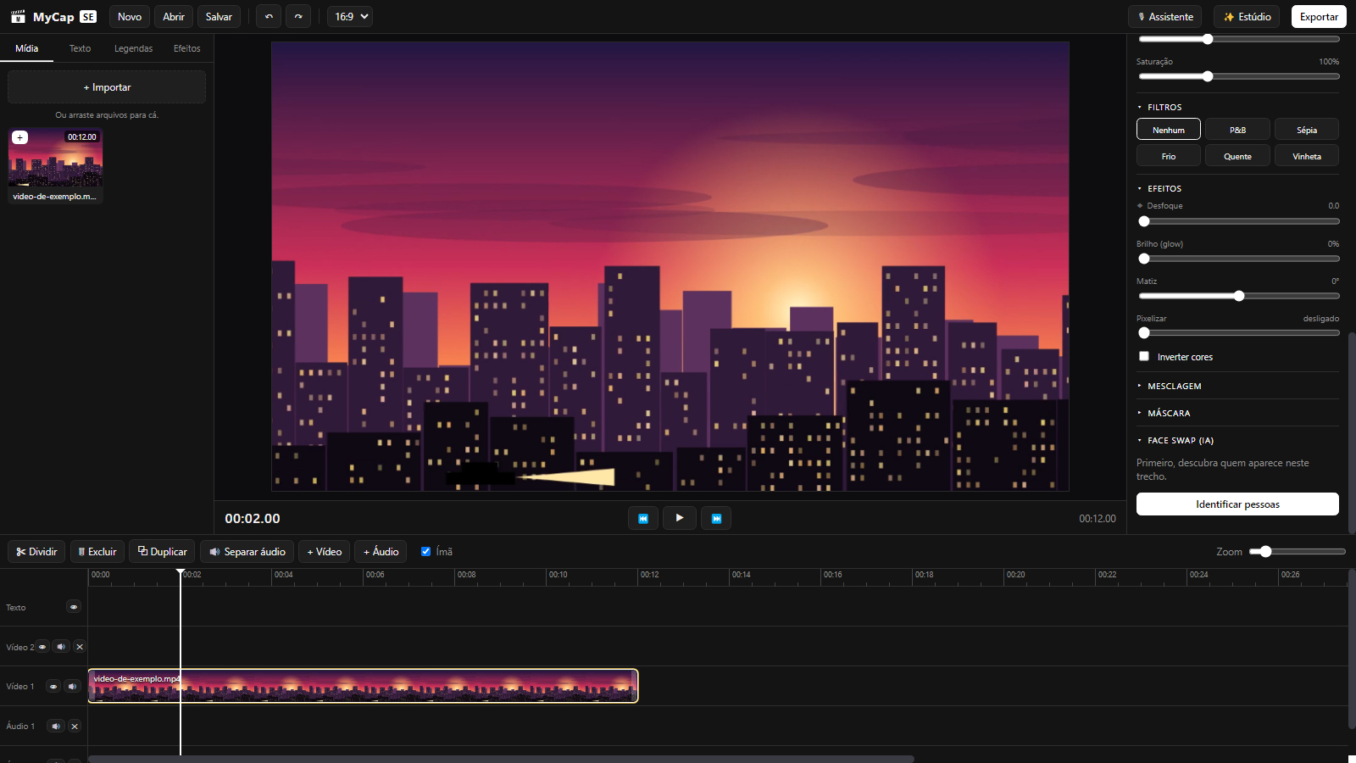
Task: Detach audio with Separar áudio
Action: click(247, 552)
